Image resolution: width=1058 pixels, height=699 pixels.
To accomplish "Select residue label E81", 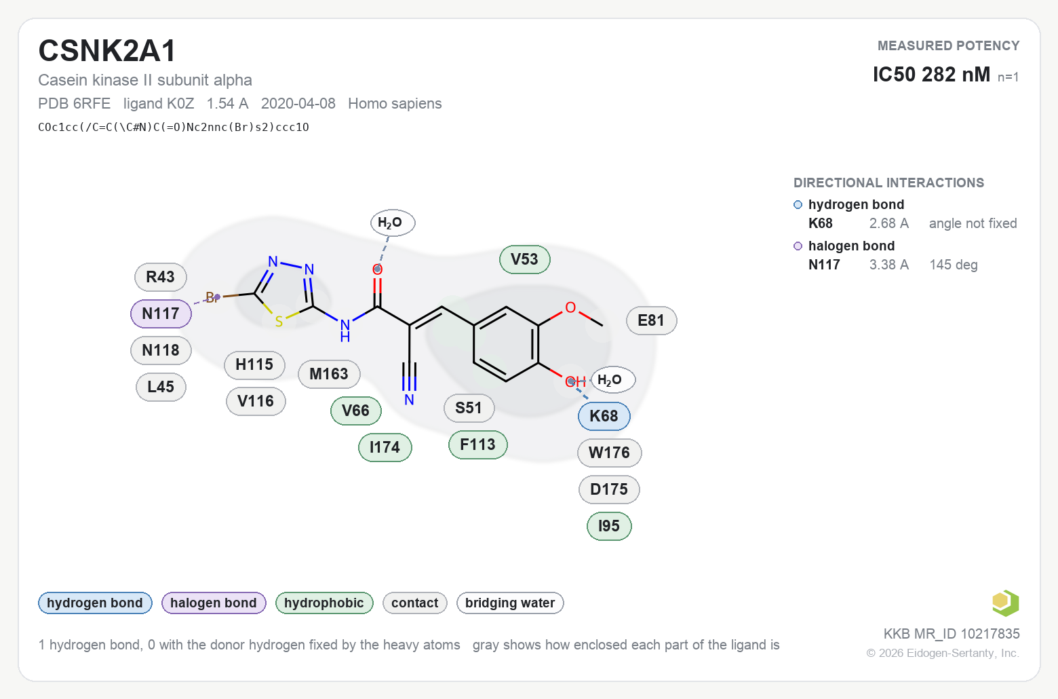I will tap(651, 320).
